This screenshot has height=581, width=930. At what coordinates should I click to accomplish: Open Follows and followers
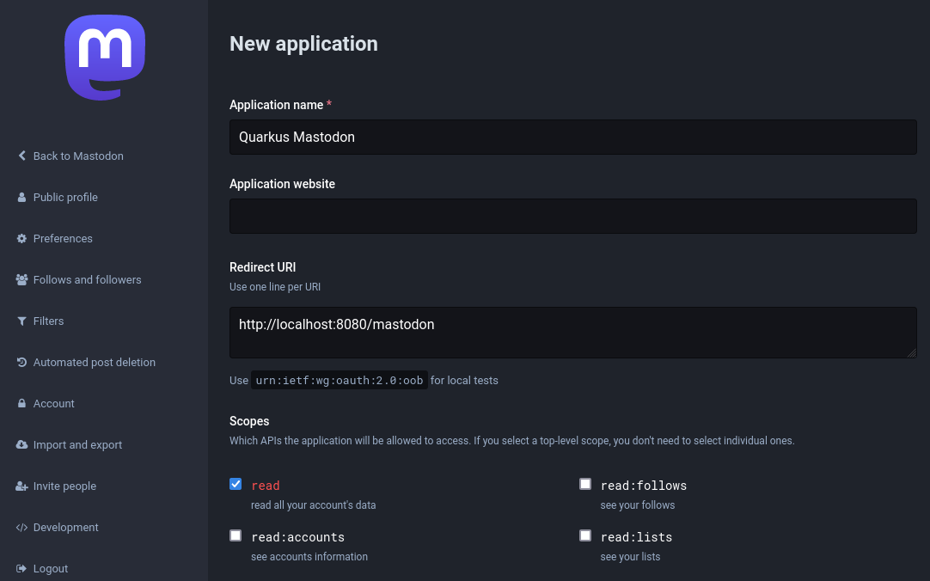pos(87,280)
